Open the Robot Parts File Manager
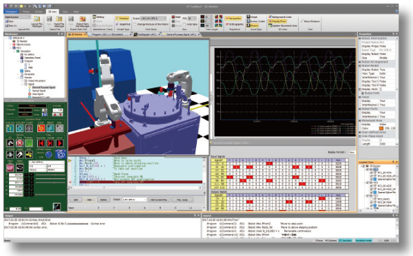 click(83, 21)
